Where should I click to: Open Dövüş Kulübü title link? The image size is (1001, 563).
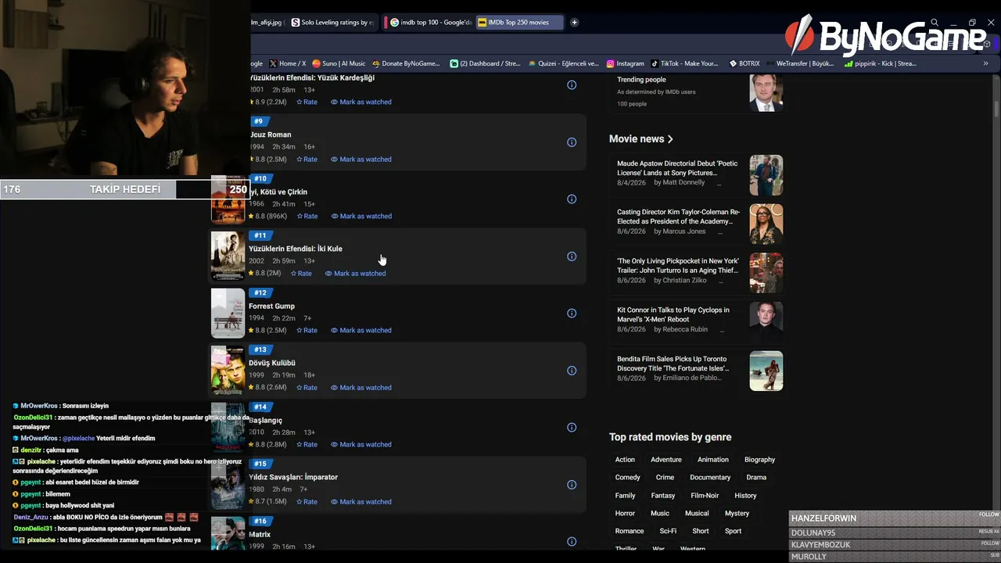click(272, 364)
